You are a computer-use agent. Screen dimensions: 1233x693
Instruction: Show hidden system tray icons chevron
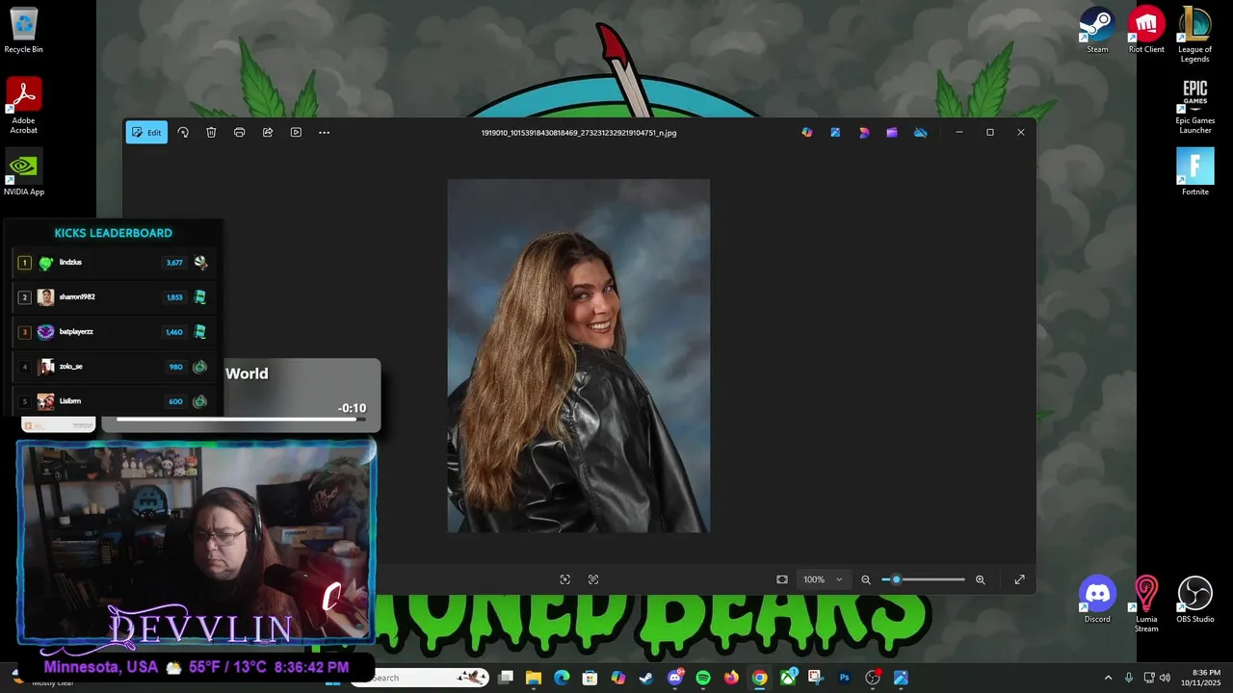point(1108,678)
